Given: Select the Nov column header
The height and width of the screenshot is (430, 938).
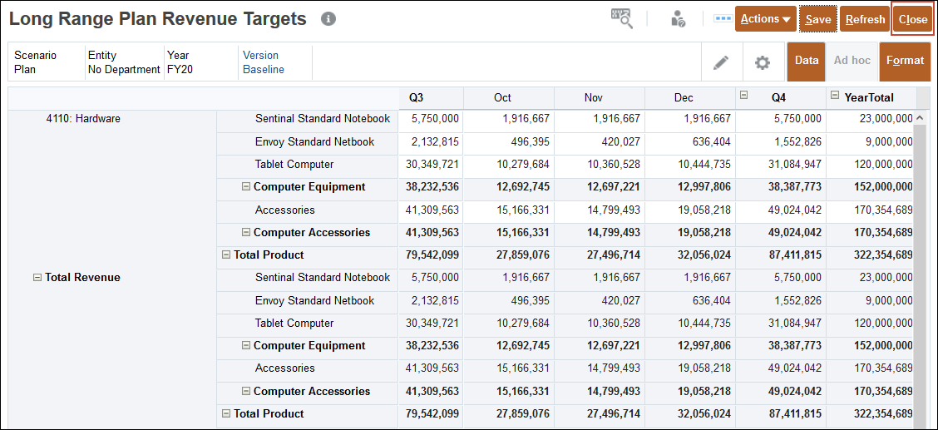Looking at the screenshot, I should coord(600,97).
